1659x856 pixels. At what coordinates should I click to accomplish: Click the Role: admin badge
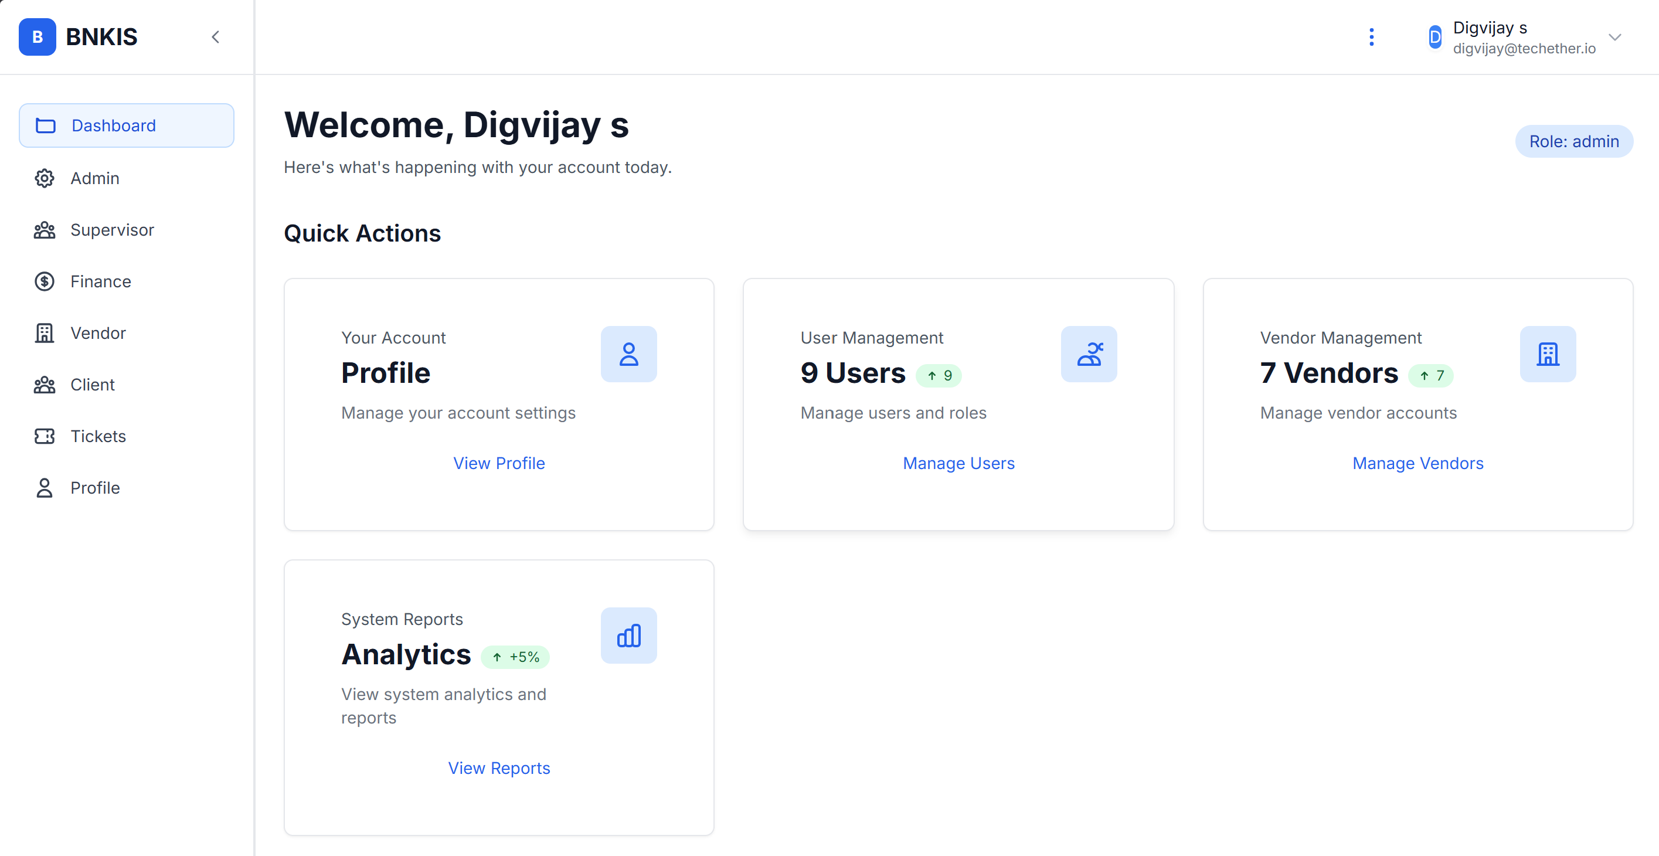(1573, 142)
